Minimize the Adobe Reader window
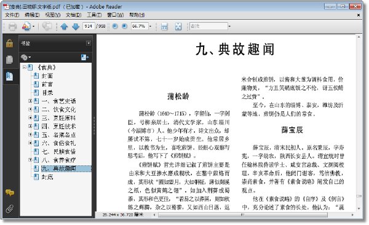Viewport: 369px width, 225px height. click(x=330, y=6)
